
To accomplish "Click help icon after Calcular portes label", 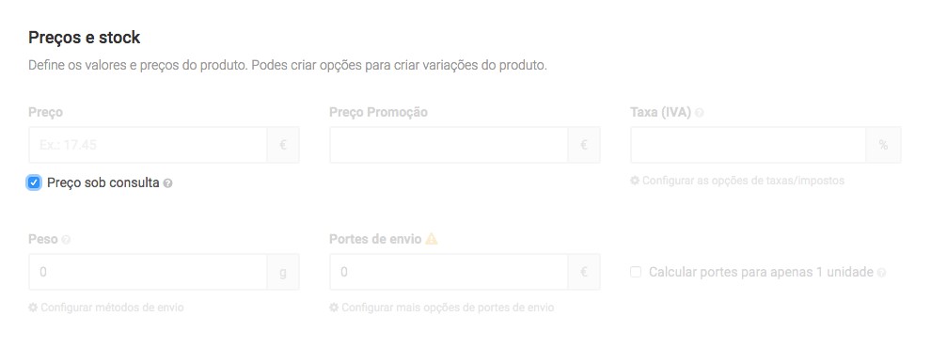I will [x=882, y=273].
